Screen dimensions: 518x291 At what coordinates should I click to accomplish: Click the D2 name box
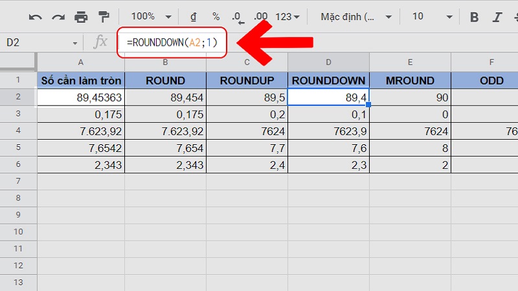click(x=40, y=42)
